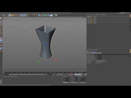This screenshot has height=98, width=131.
Task: Go to end of animation
Action: 66,75
